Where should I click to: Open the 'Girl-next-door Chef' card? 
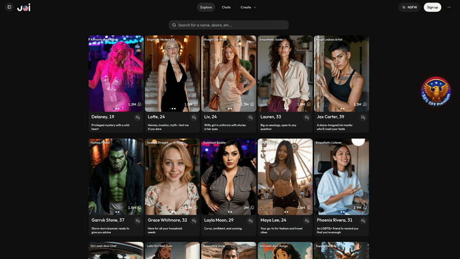tap(116, 250)
